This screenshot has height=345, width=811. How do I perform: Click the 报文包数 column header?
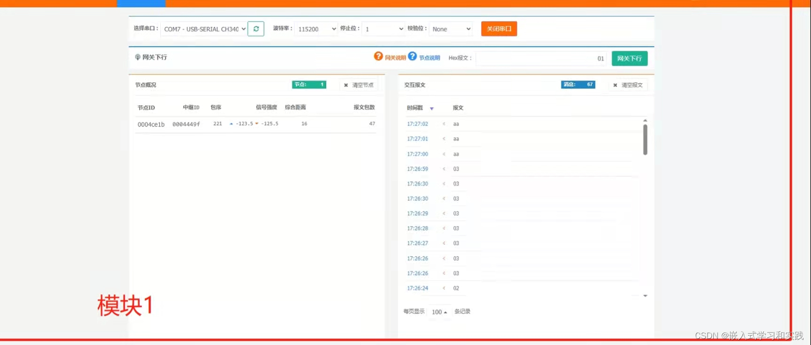click(x=364, y=107)
